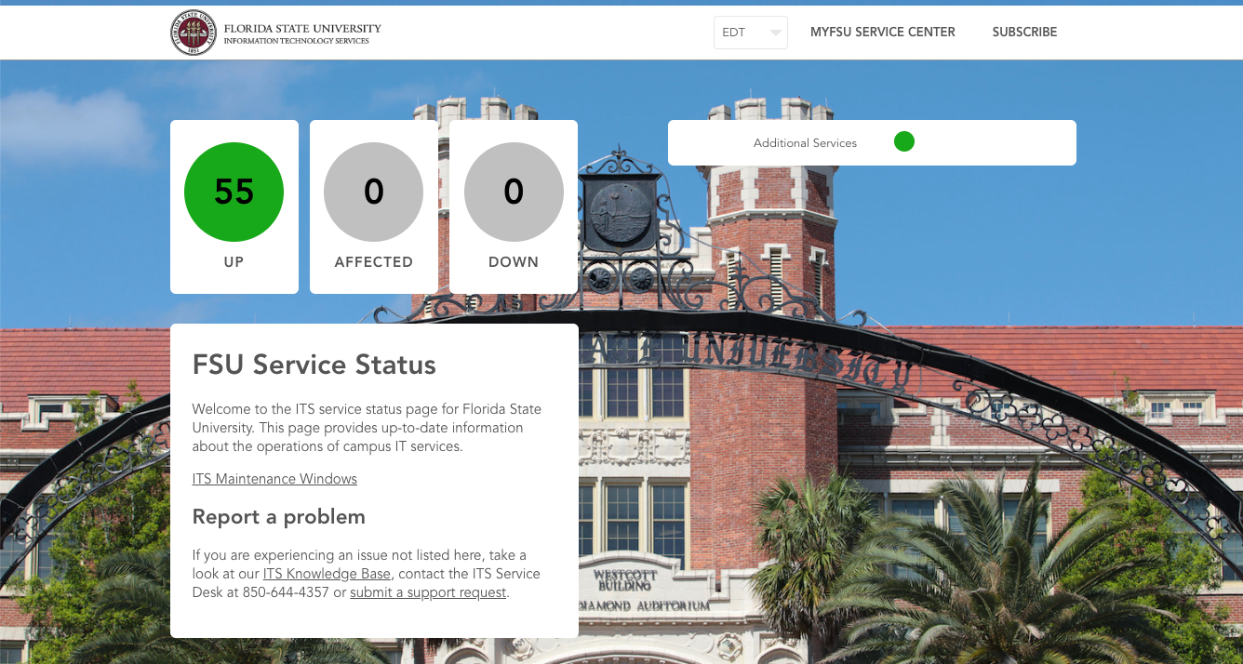
Task: Click the UP label below the green circle
Action: 234,261
